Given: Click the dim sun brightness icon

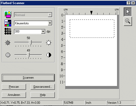Looking at the screenshot, I should [x=8, y=43].
